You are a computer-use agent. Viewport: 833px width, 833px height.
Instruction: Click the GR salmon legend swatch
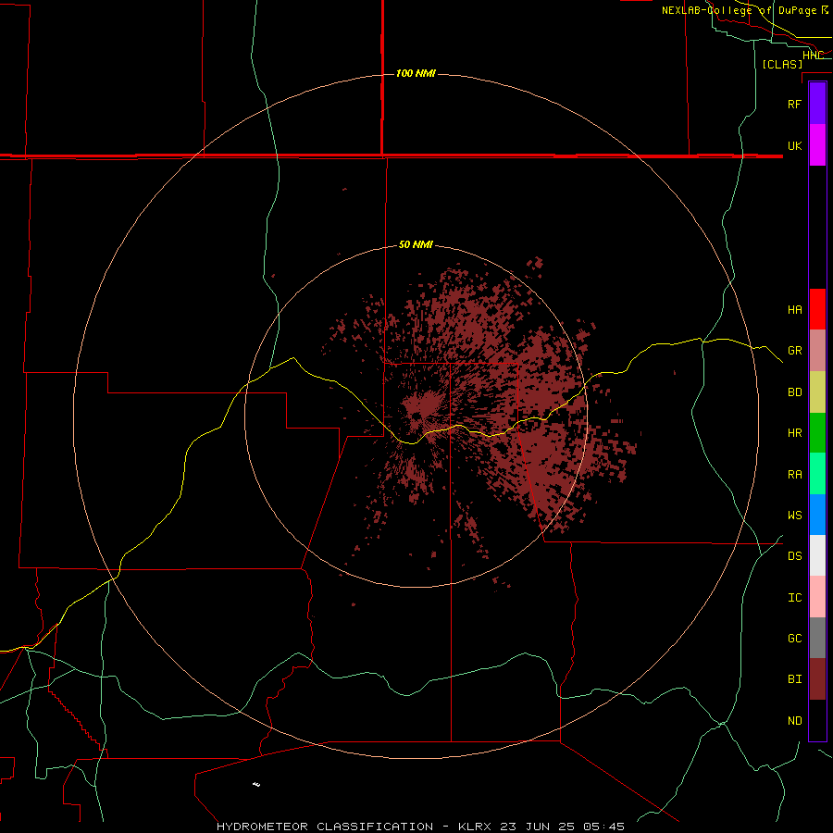(x=817, y=351)
